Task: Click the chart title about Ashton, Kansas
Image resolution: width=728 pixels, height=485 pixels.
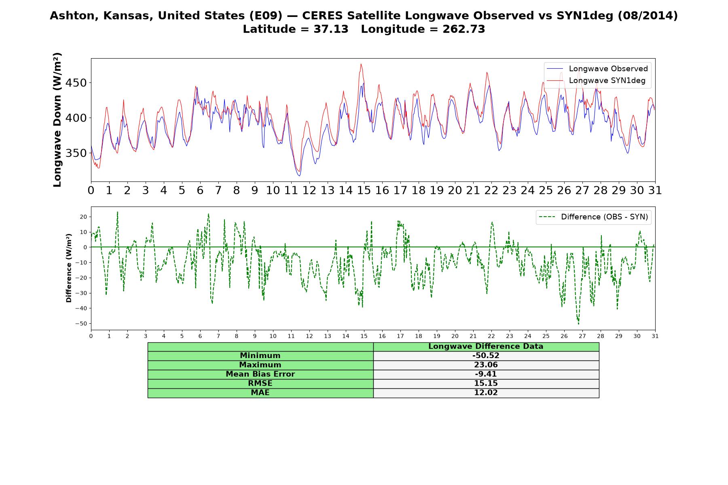Action: click(364, 22)
